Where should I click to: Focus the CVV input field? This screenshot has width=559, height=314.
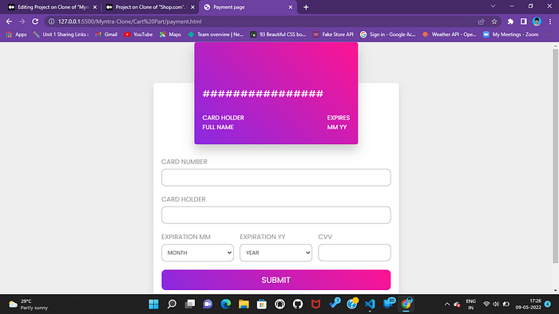coord(355,253)
